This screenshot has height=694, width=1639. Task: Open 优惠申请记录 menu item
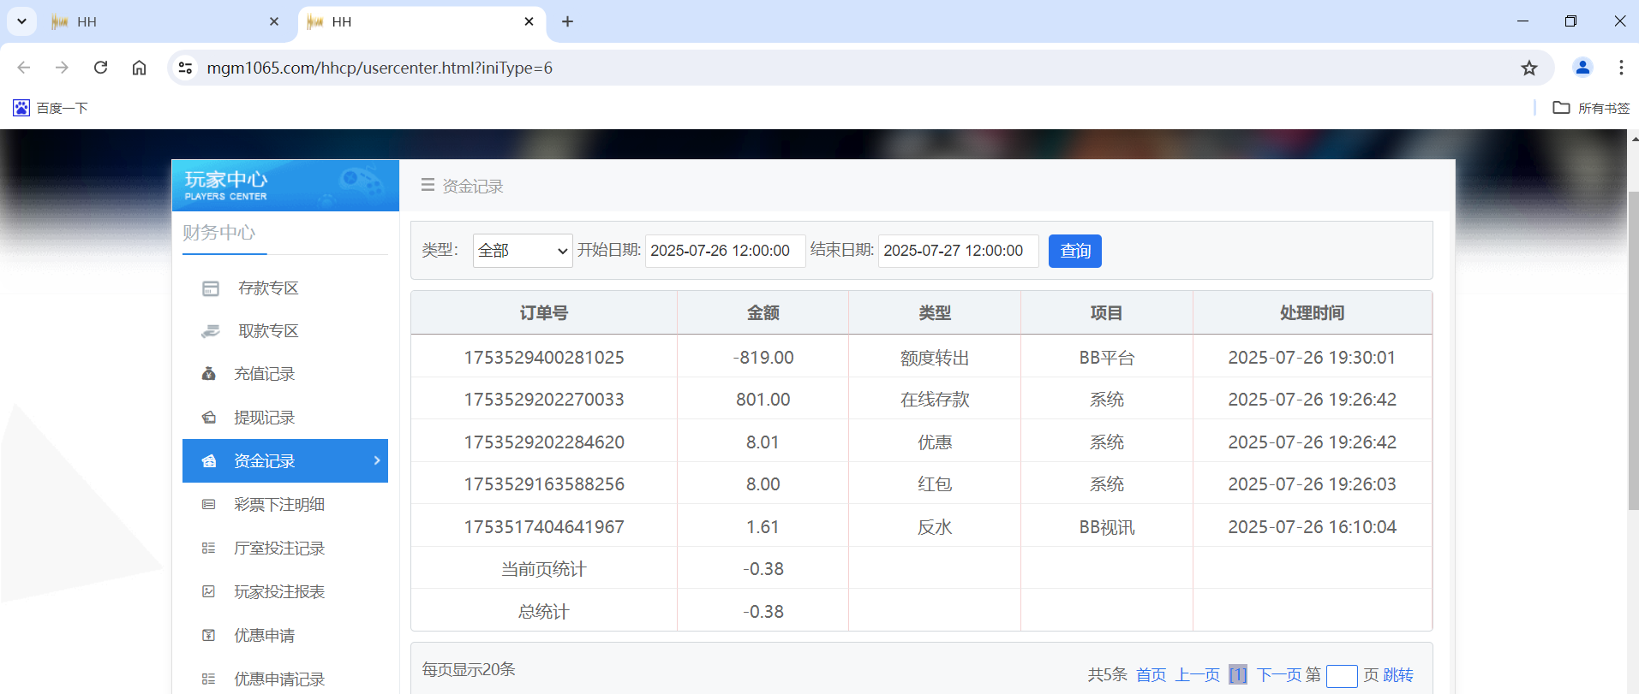click(x=279, y=679)
